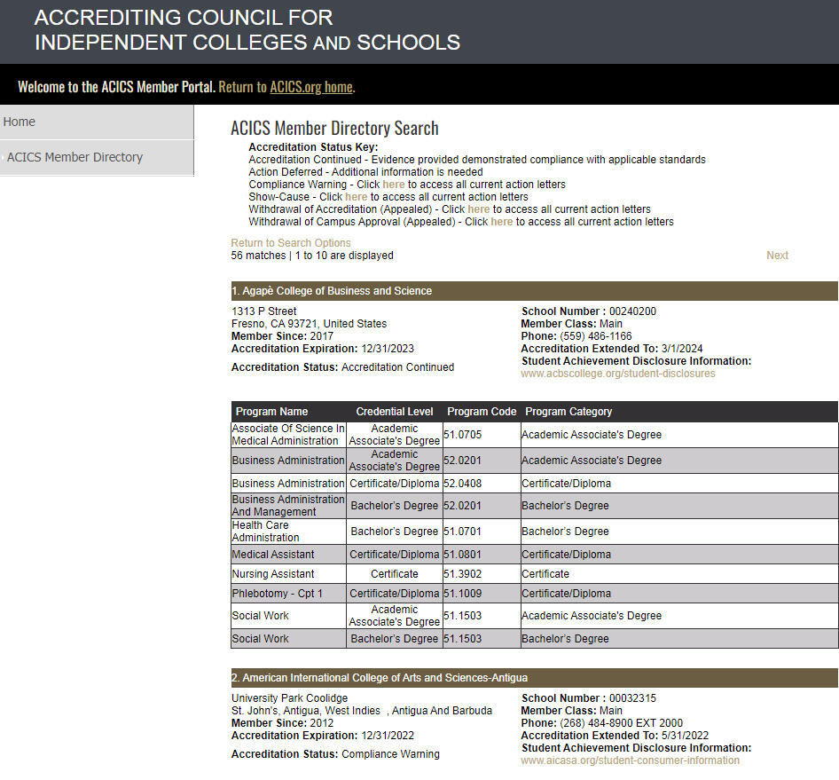Screen dimensions: 839x780
Task: Select Accreditation Extended To 3/1/2024
Action: click(612, 349)
